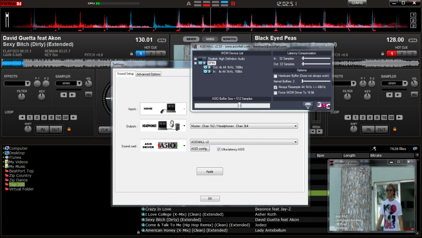422x238 pixels.
Task: Open the iTunes tree item
Action: [x=15, y=157]
